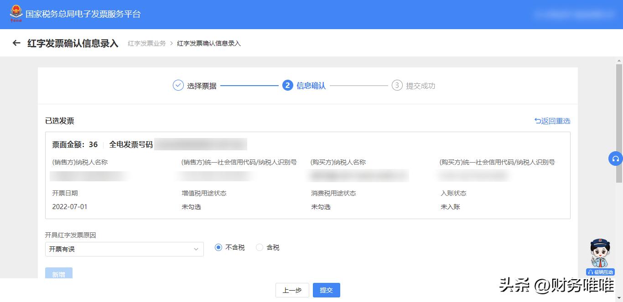The height and width of the screenshot is (302, 623).
Task: Select the 不含税 radio button
Action: tap(218, 247)
